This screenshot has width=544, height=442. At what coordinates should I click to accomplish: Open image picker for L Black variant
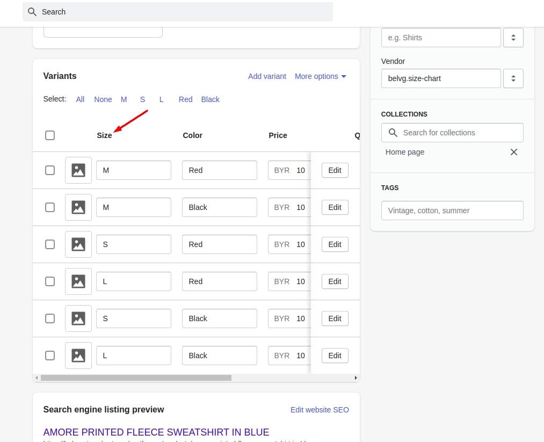[78, 356]
